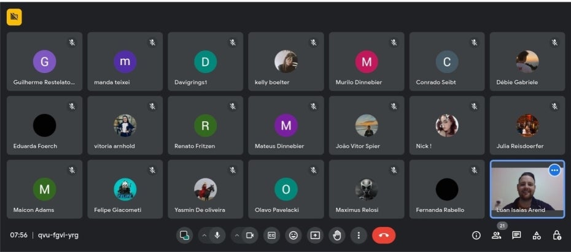Open more options three-dot menu in toolbar
The image size is (571, 252).
pyautogui.click(x=359, y=235)
